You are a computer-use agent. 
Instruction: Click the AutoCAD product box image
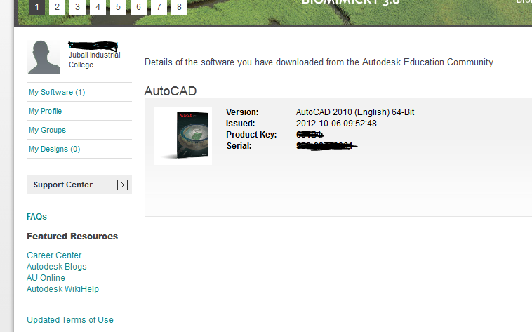tap(183, 135)
